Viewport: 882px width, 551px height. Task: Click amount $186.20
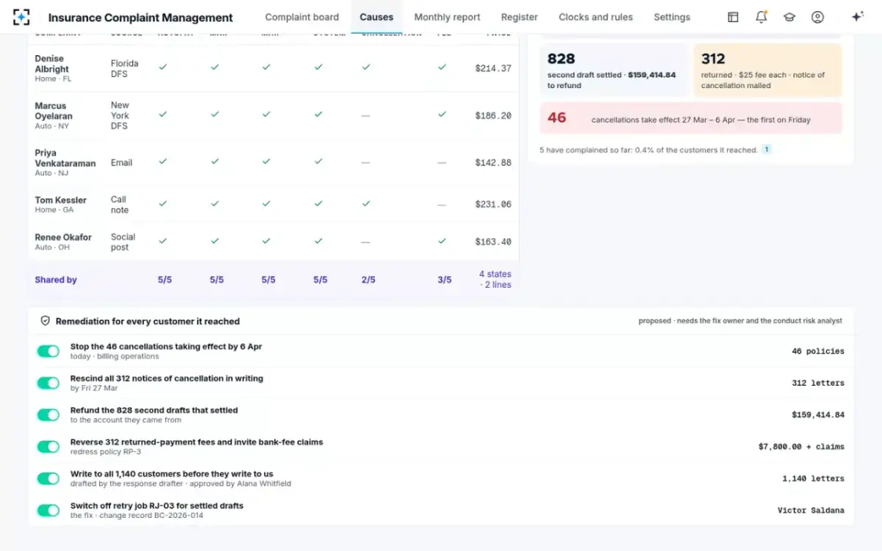pyautogui.click(x=493, y=116)
